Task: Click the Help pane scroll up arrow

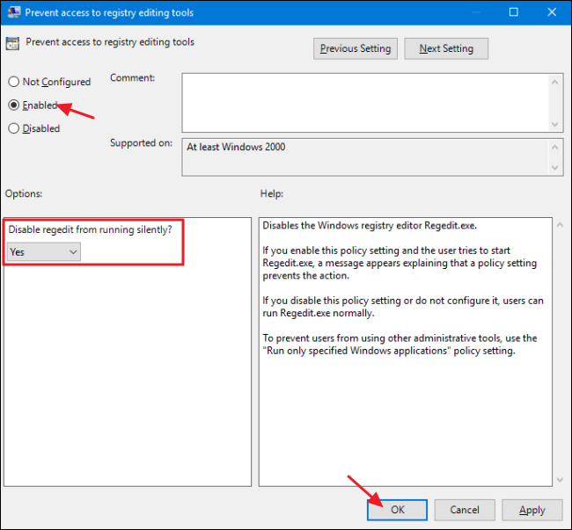Action: 560,225
